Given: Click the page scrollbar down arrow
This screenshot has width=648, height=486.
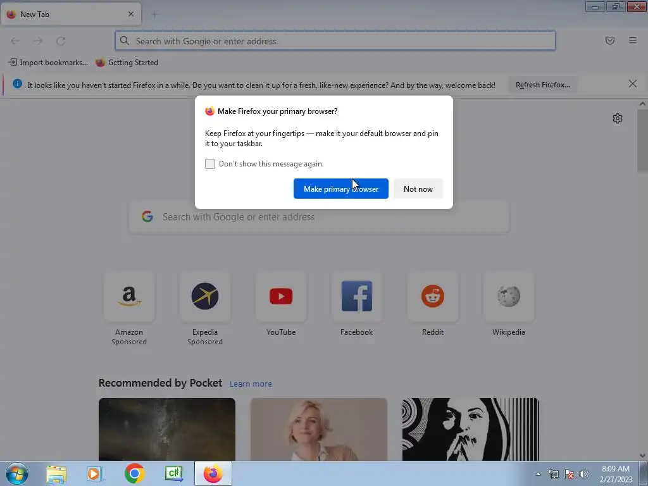Looking at the screenshot, I should pyautogui.click(x=642, y=456).
